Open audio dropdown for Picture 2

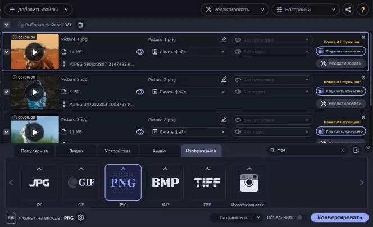(272, 92)
